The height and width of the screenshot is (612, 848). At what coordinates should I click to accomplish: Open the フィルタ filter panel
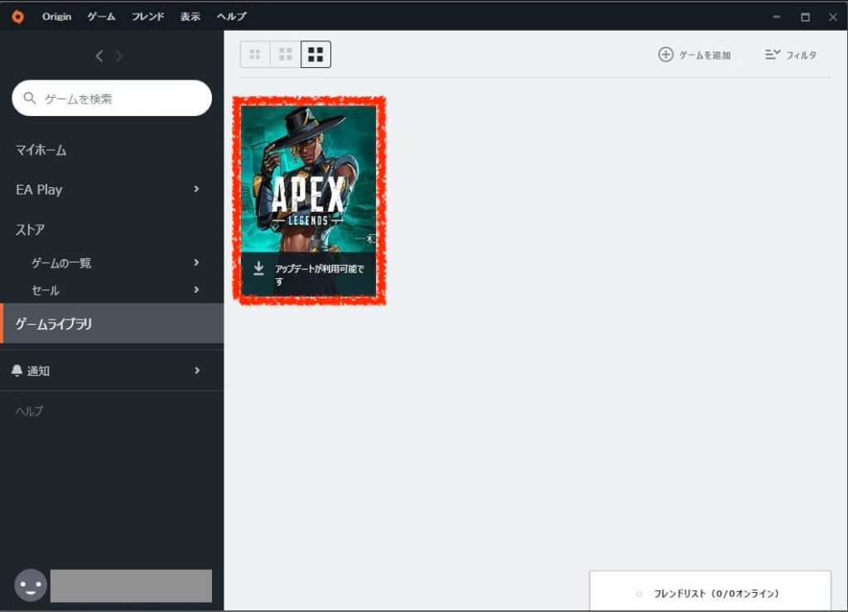click(791, 55)
